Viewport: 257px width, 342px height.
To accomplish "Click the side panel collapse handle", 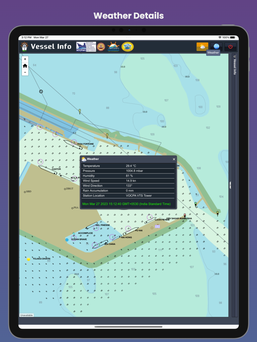I will point(230,185).
